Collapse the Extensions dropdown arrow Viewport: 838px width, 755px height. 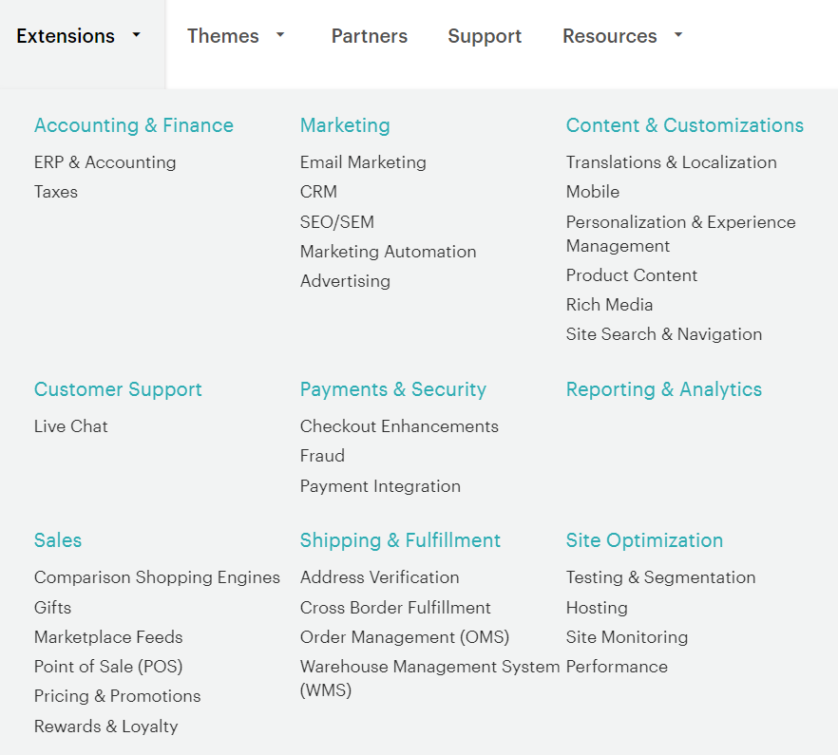(x=136, y=35)
